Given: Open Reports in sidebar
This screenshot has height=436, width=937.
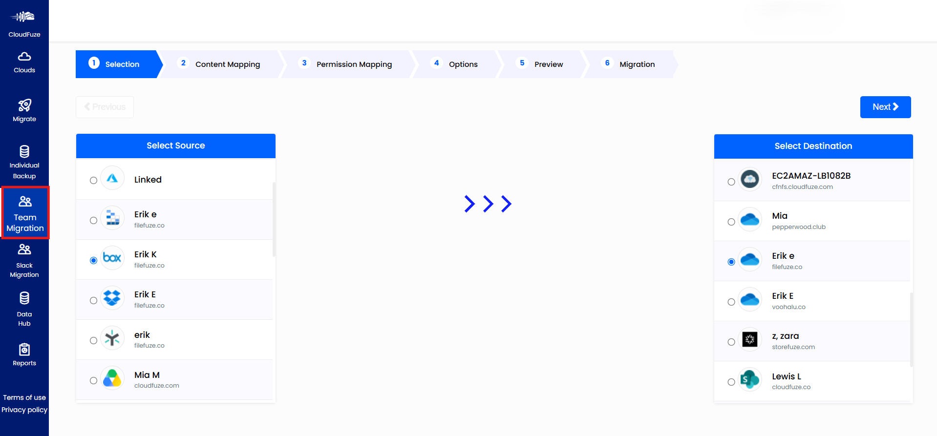Looking at the screenshot, I should [24, 355].
